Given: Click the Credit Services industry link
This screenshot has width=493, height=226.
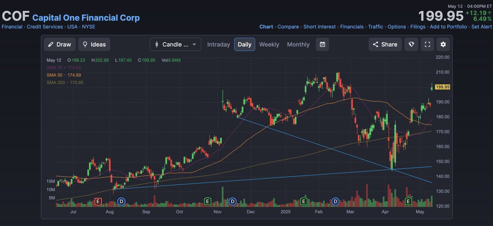Looking at the screenshot, I should click(45, 27).
